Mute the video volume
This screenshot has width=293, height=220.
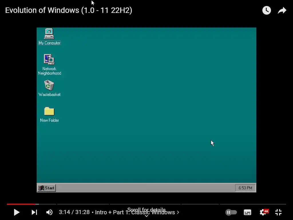pyautogui.click(x=50, y=212)
